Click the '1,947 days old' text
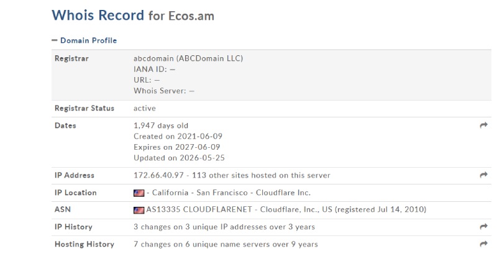Image resolution: width=497 pixels, height=259 pixels. [161, 125]
